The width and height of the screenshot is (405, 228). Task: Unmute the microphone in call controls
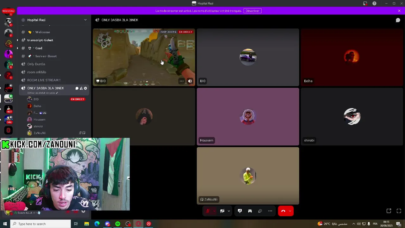pos(208,211)
